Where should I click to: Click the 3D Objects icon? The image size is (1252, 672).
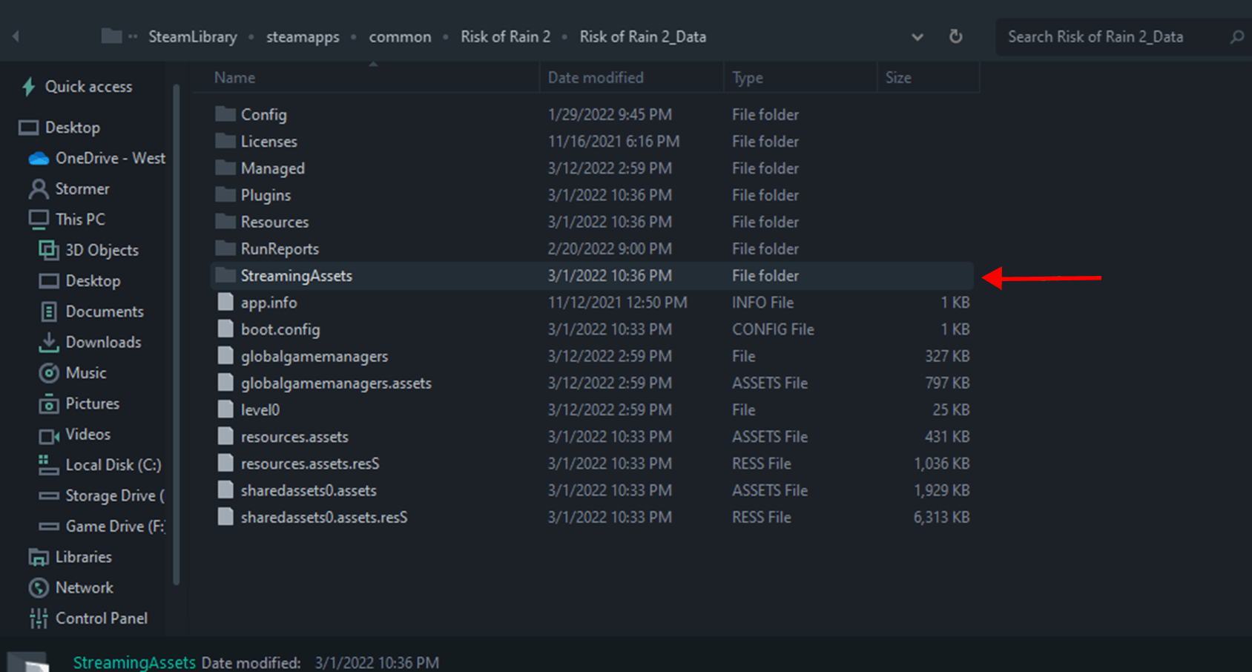point(49,250)
